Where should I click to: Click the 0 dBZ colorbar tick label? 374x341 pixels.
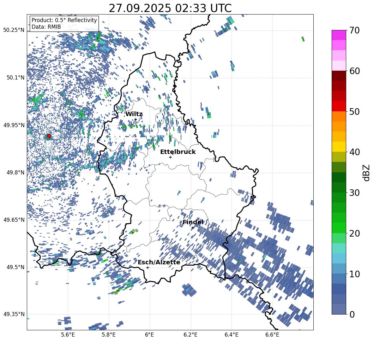point(352,314)
